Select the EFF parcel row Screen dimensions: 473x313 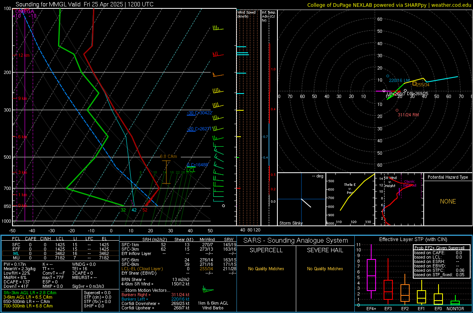pos(61,249)
